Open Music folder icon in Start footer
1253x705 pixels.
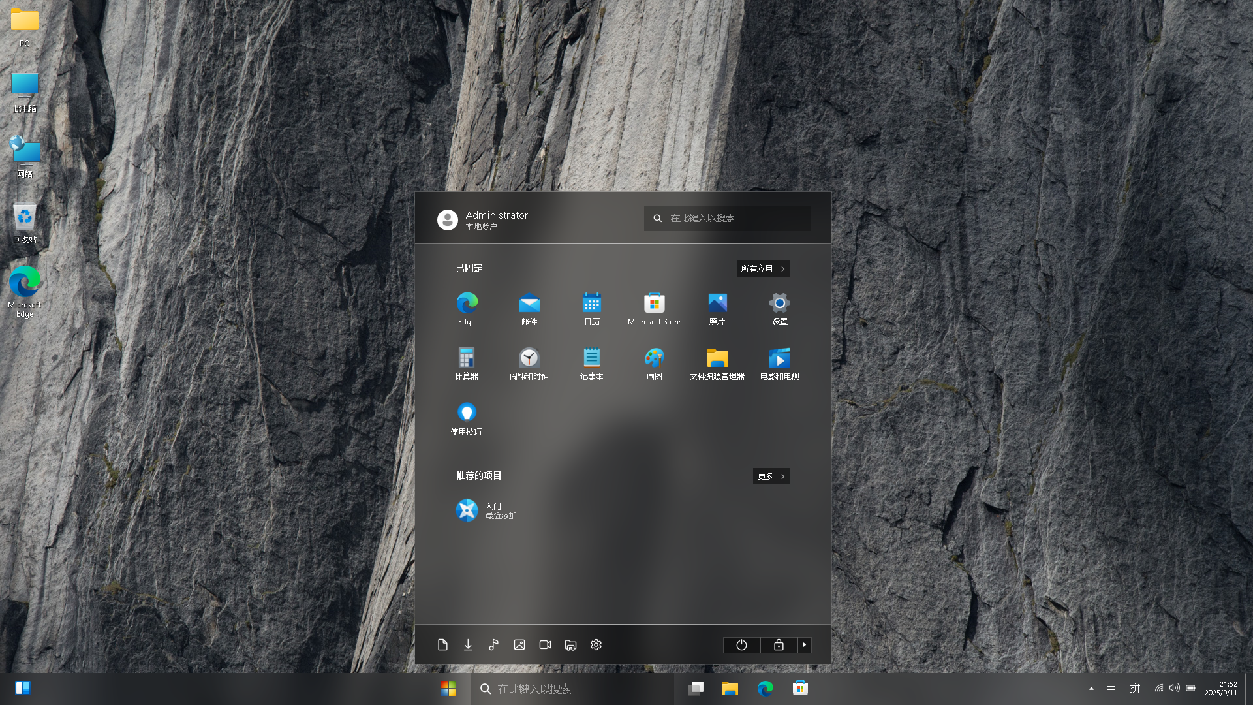(493, 645)
